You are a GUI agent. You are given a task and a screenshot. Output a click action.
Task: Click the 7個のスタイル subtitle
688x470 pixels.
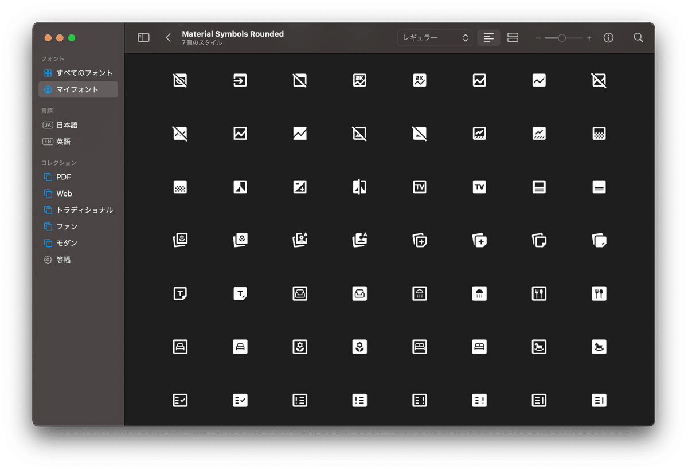tap(202, 43)
